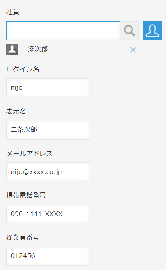Screen dimensions: 166x270
Task: Click the gray avatar beside 二条次郎
Action: coord(12,49)
